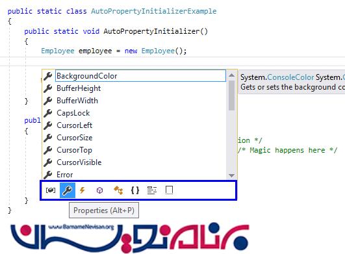Click the wrench icon beside CursorVisible
This screenshot has height=254, width=345.
tap(47, 162)
